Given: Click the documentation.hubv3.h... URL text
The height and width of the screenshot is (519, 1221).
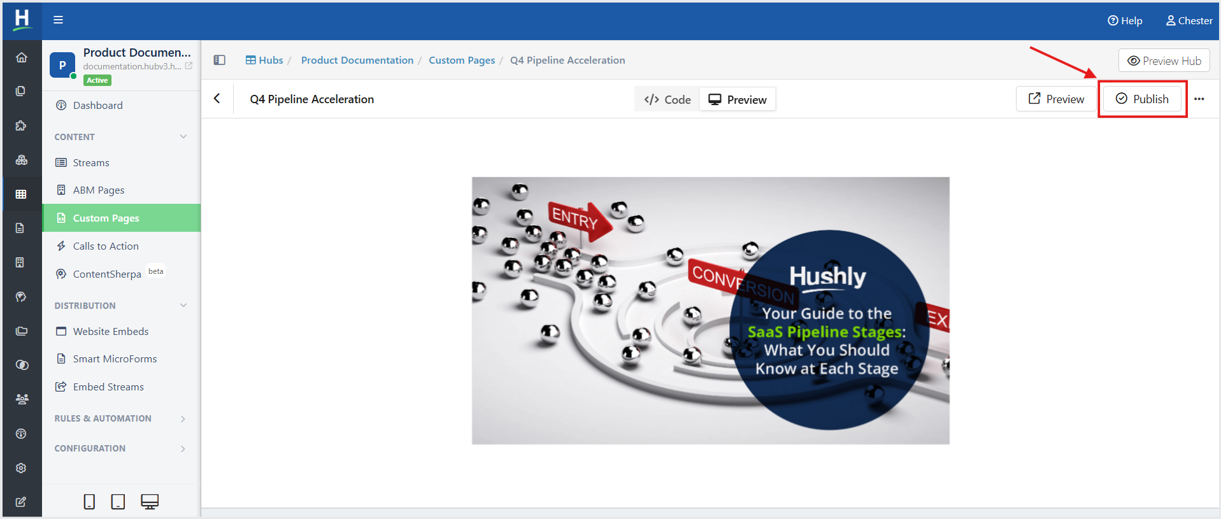Looking at the screenshot, I should (x=132, y=66).
